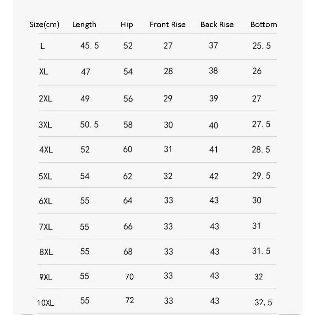Click the 50.5 length value for 3XL
Screen dimensions: 315x315
click(x=89, y=124)
